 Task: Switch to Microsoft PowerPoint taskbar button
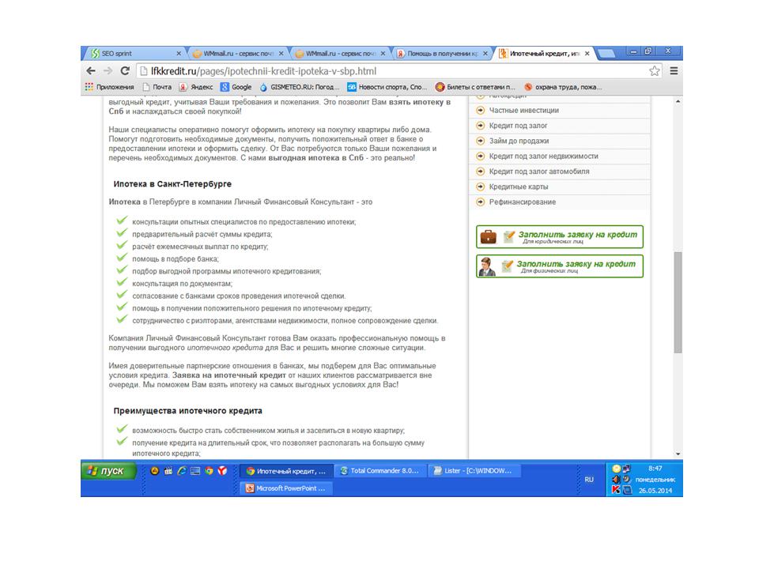(287, 488)
